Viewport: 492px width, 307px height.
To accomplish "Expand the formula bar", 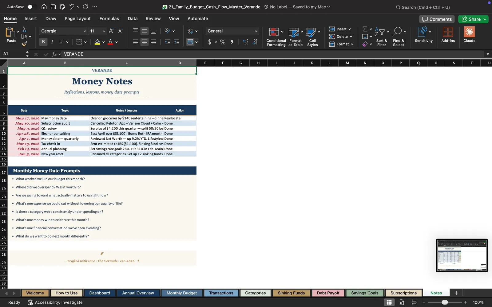I will [488, 54].
